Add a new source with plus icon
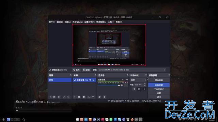The height and width of the screenshot is (122, 218). click(75, 97)
